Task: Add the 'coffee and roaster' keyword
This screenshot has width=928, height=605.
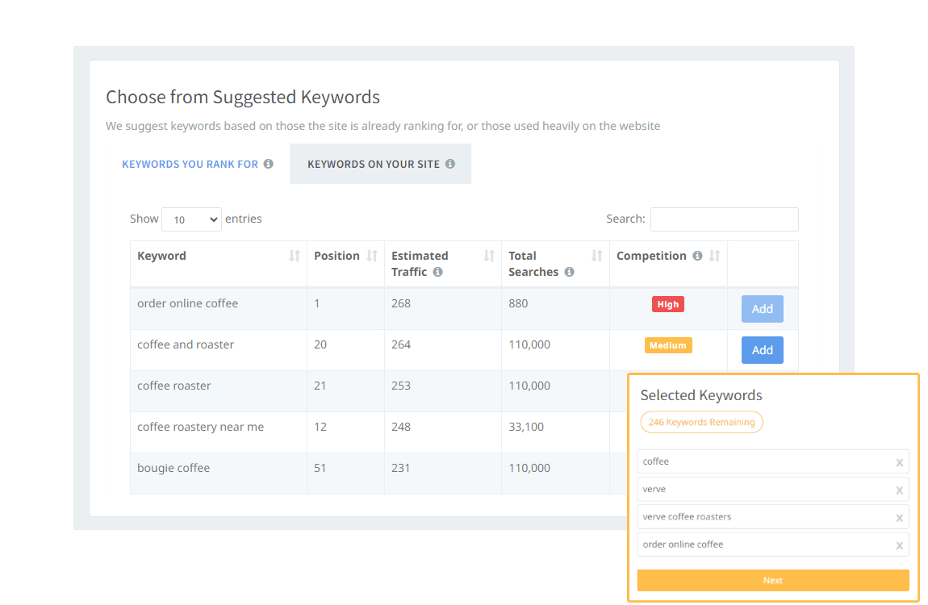Action: [x=763, y=350]
